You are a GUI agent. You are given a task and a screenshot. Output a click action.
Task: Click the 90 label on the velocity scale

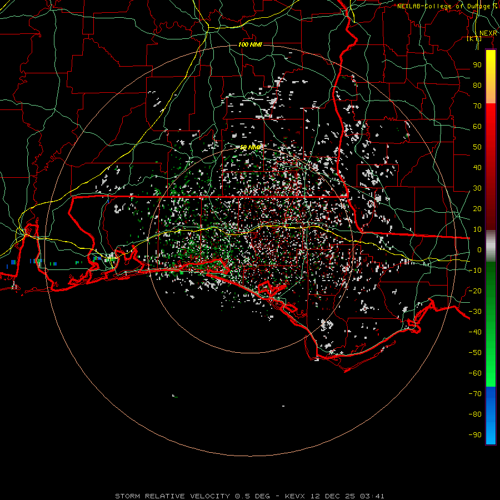(477, 65)
